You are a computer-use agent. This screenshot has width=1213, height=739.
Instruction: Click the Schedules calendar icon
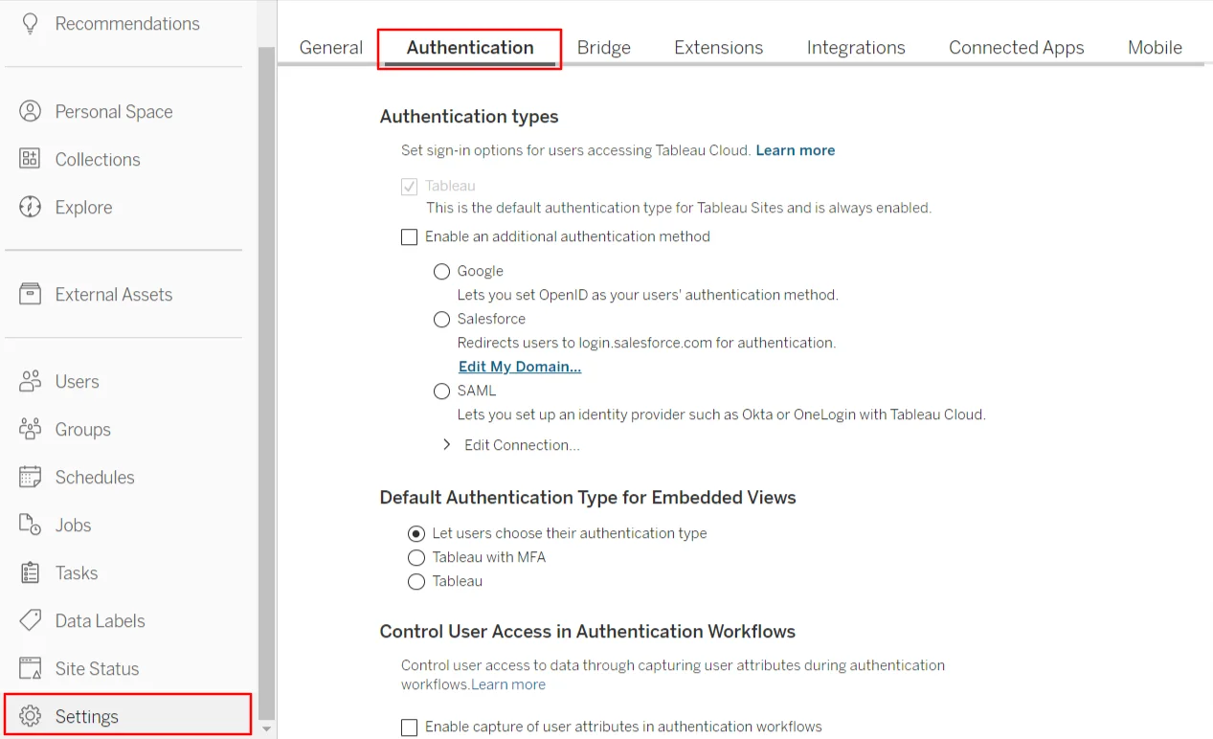pyautogui.click(x=31, y=477)
